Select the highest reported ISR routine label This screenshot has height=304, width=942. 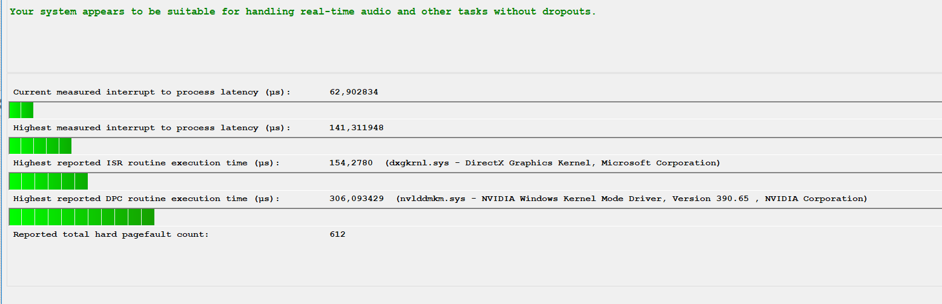147,163
